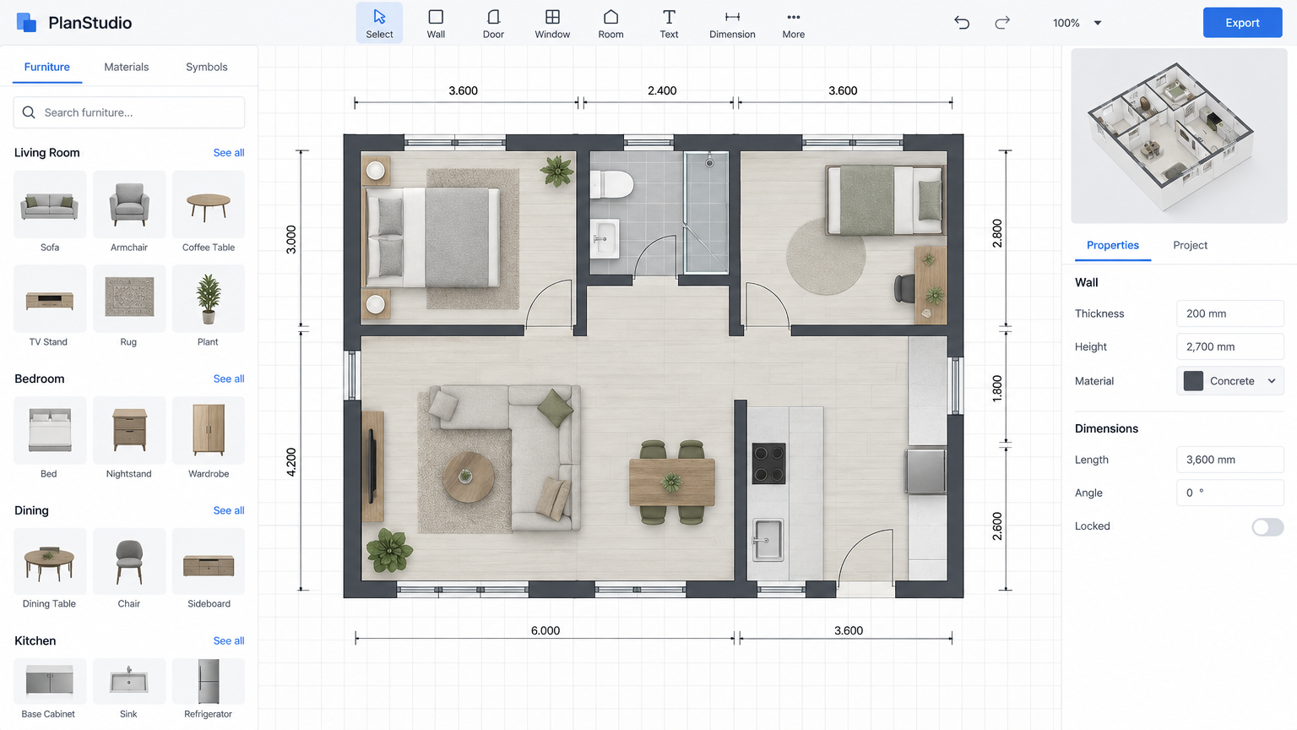Choose the Room tool
The height and width of the screenshot is (730, 1297).
click(x=611, y=24)
